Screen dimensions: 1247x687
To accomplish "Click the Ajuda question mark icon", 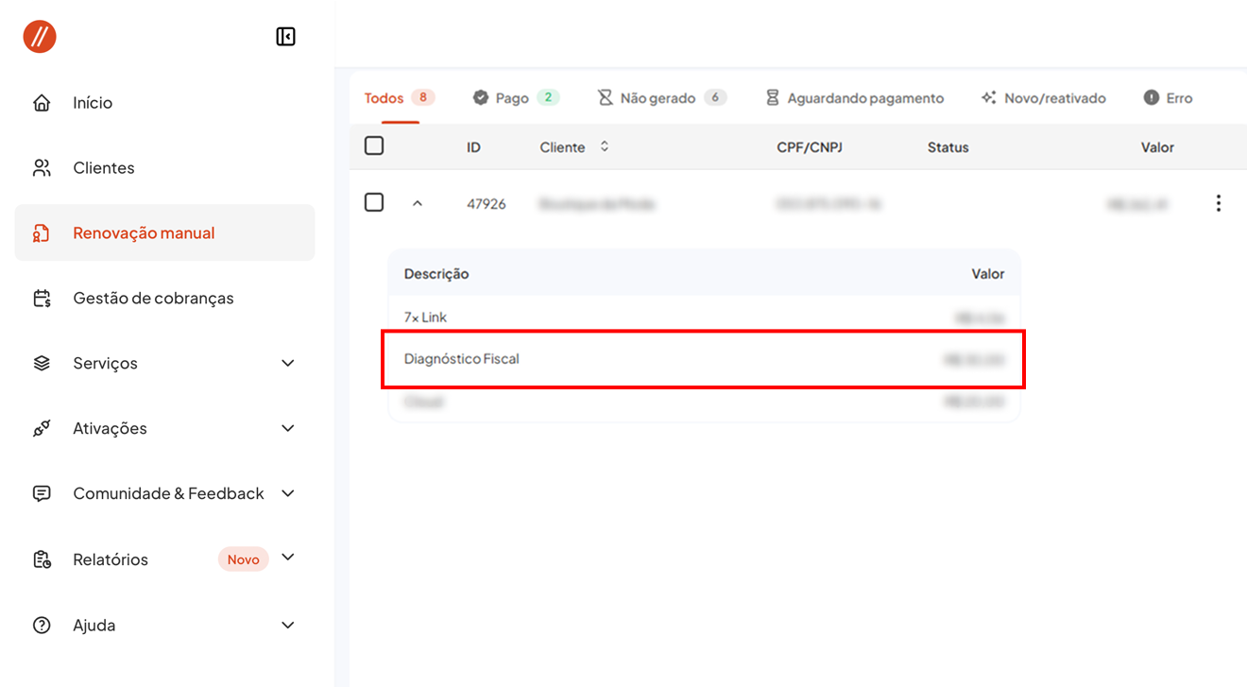I will click(42, 626).
